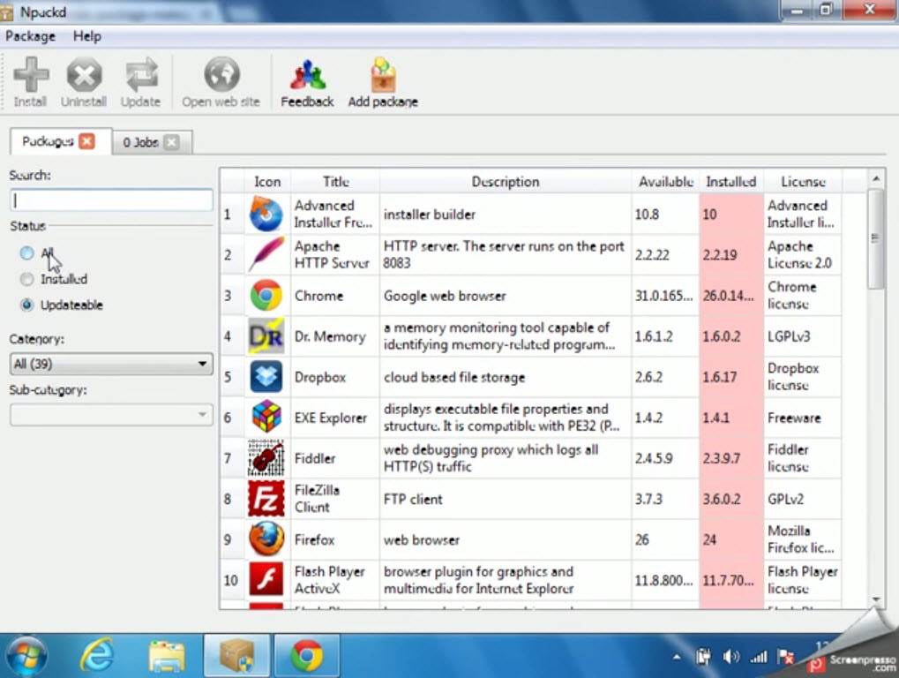This screenshot has height=678, width=899.
Task: Open the Package menu
Action: (x=30, y=36)
